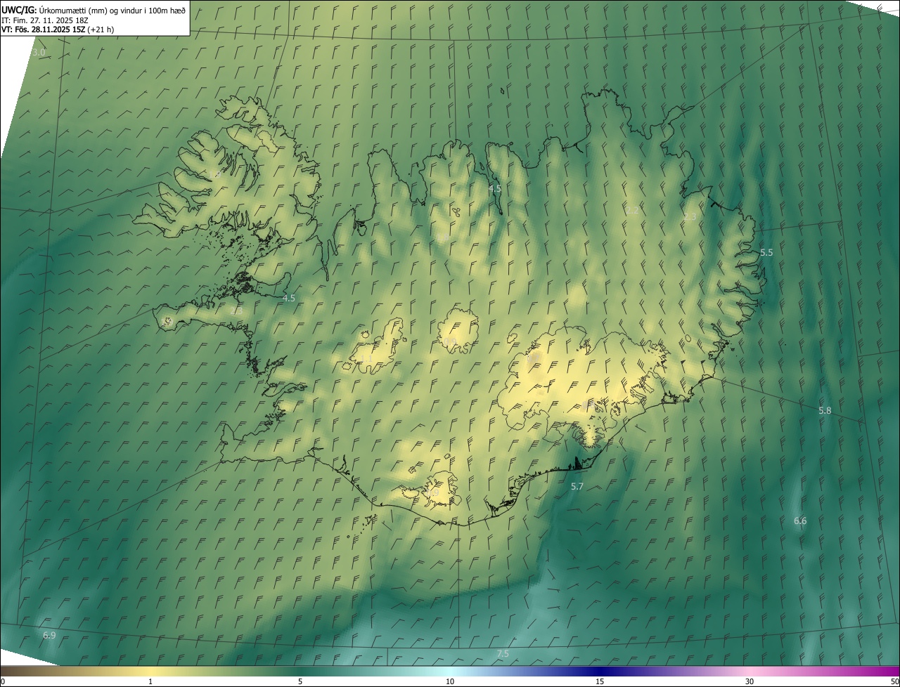Click the 50 tick label on the colour bar
Image resolution: width=900 pixels, height=687 pixels.
(894, 681)
